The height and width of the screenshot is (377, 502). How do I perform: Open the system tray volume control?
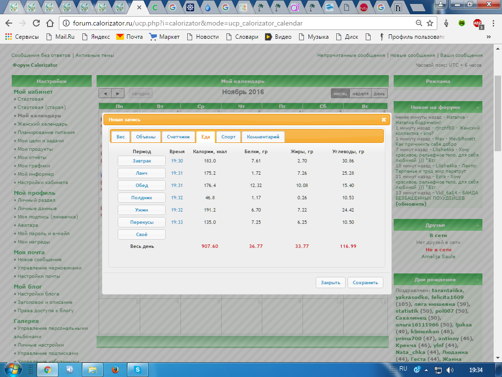450,370
